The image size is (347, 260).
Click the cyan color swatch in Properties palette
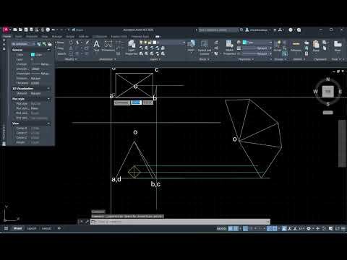pos(33,55)
